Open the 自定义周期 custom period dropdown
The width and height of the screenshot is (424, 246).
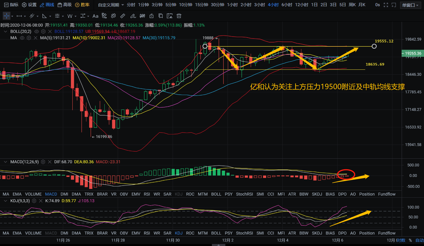[111, 5]
